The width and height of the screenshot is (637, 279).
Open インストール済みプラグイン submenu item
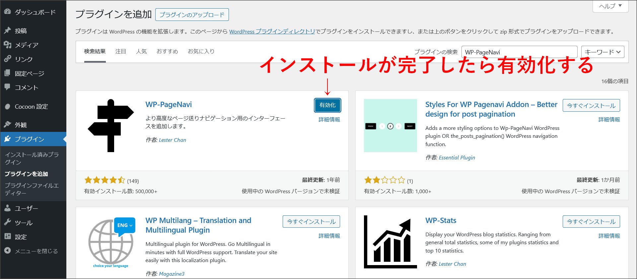pyautogui.click(x=32, y=158)
